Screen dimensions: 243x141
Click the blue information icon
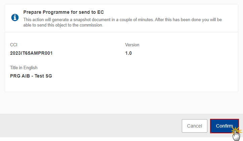coord(15,17)
